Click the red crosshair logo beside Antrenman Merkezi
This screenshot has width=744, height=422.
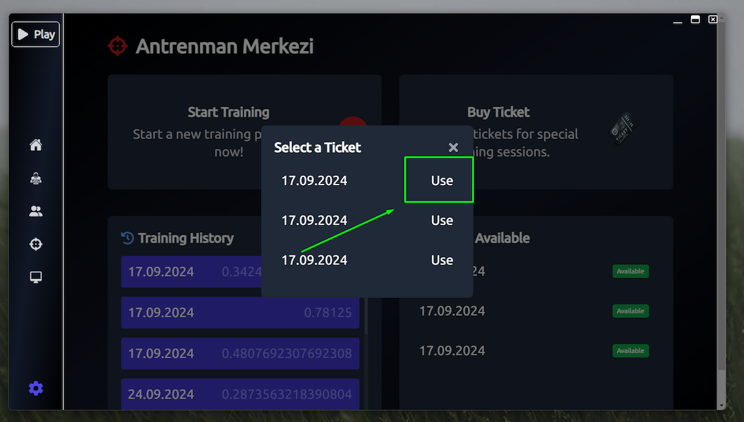118,46
